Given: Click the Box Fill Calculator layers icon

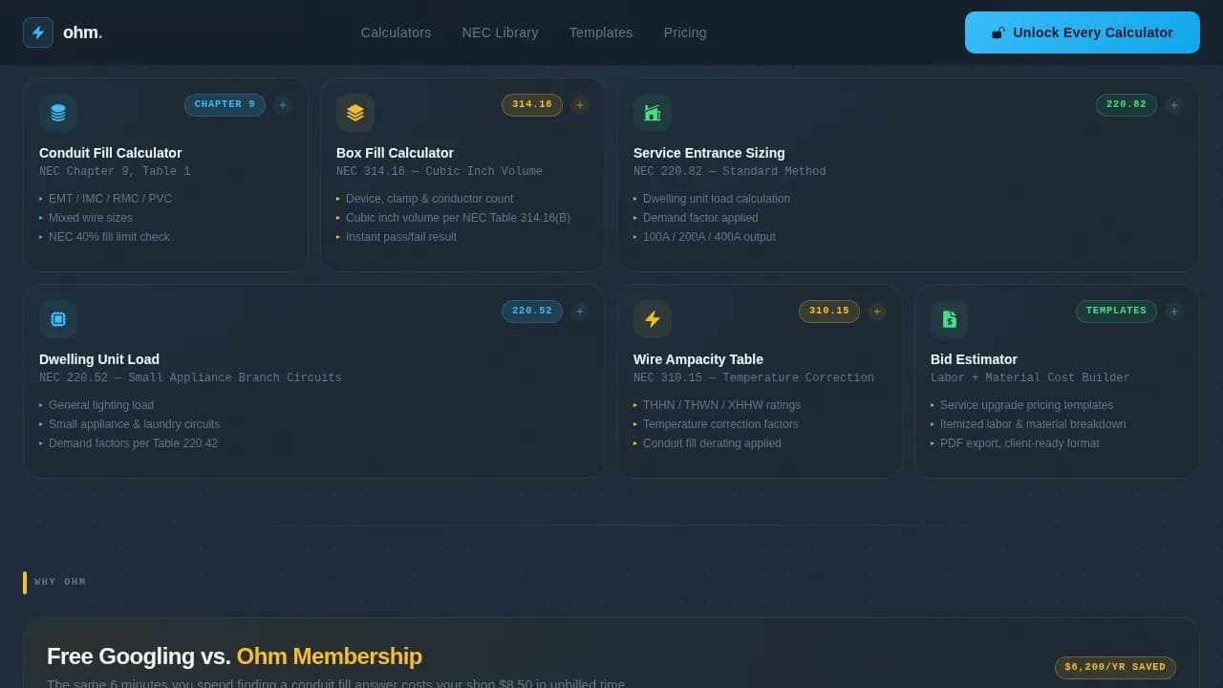Looking at the screenshot, I should (355, 113).
